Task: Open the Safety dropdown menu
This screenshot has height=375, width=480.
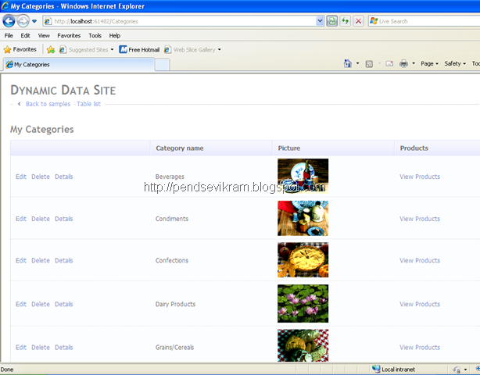Action: coord(455,63)
